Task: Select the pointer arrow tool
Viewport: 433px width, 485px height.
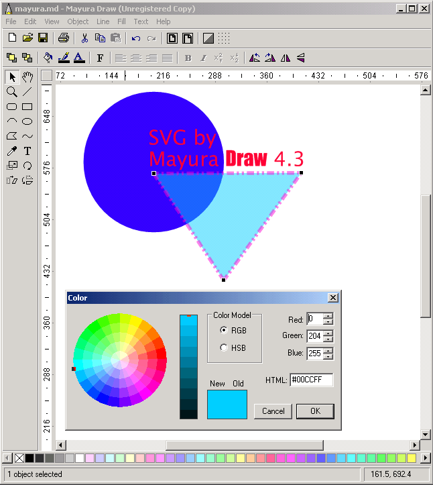Action: point(12,76)
